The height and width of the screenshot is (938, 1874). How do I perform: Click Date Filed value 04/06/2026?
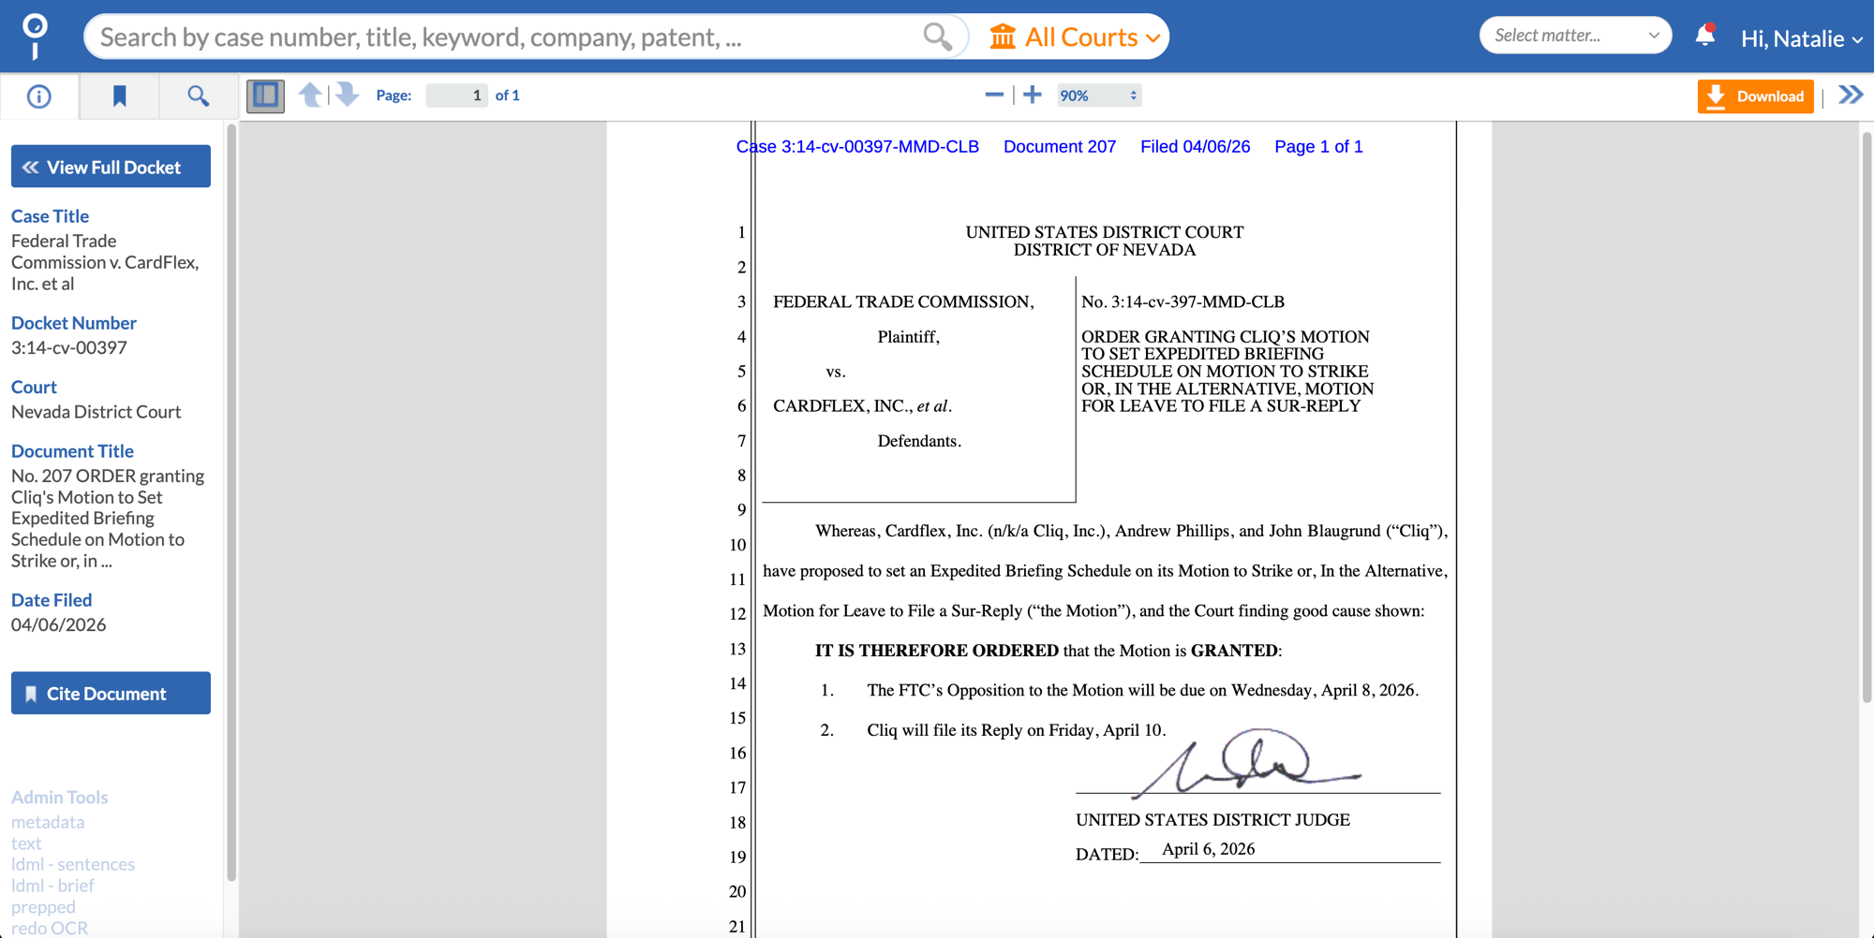click(58, 624)
